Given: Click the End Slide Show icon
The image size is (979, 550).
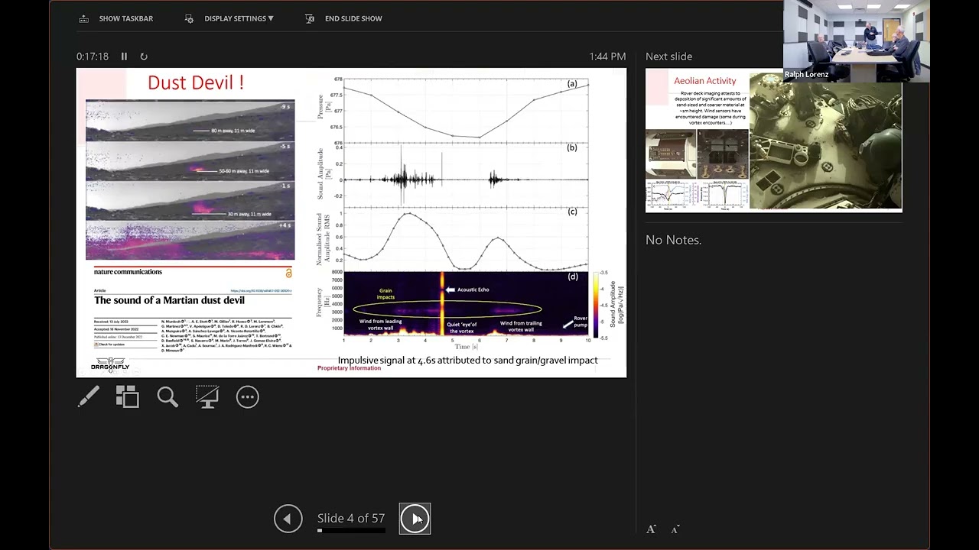Looking at the screenshot, I should pyautogui.click(x=310, y=18).
